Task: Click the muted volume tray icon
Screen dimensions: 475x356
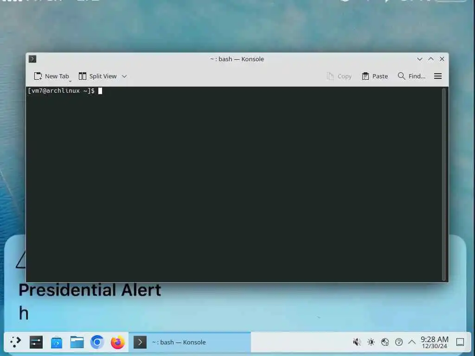Action: (x=357, y=342)
